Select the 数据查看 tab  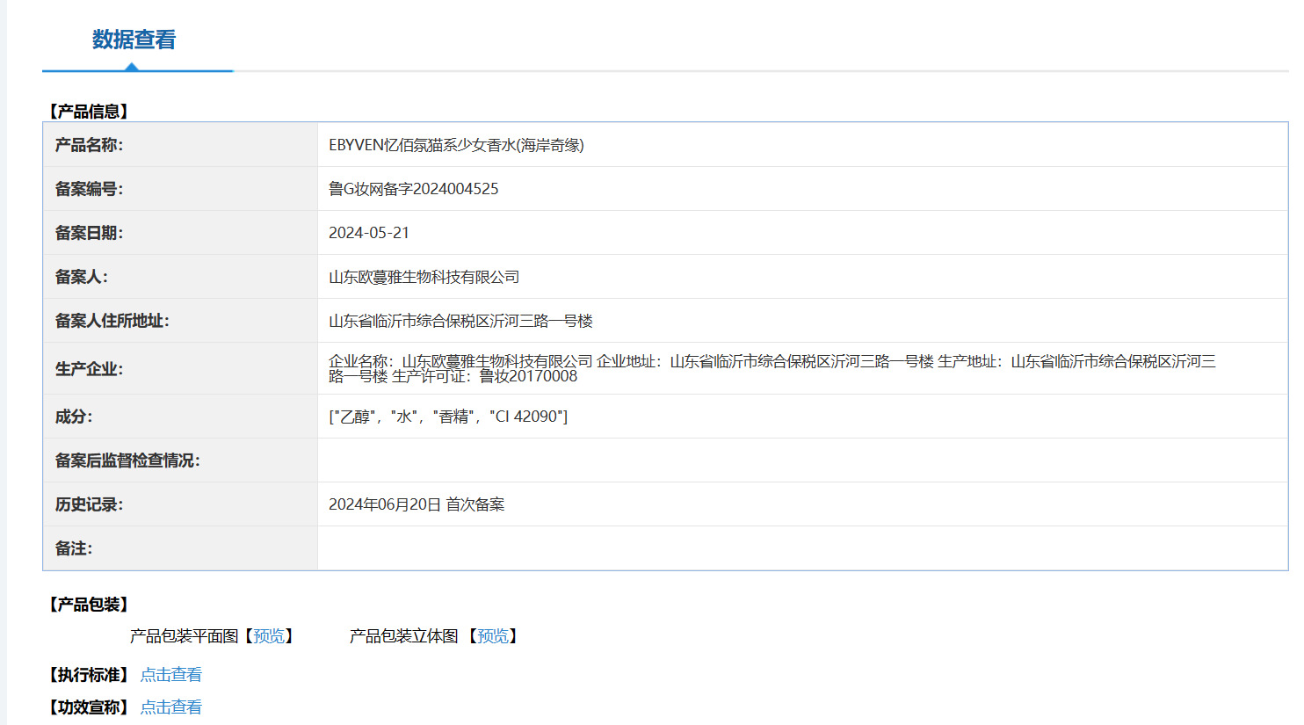tap(134, 40)
